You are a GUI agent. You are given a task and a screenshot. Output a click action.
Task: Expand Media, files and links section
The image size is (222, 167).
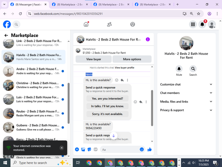(x=186, y=102)
